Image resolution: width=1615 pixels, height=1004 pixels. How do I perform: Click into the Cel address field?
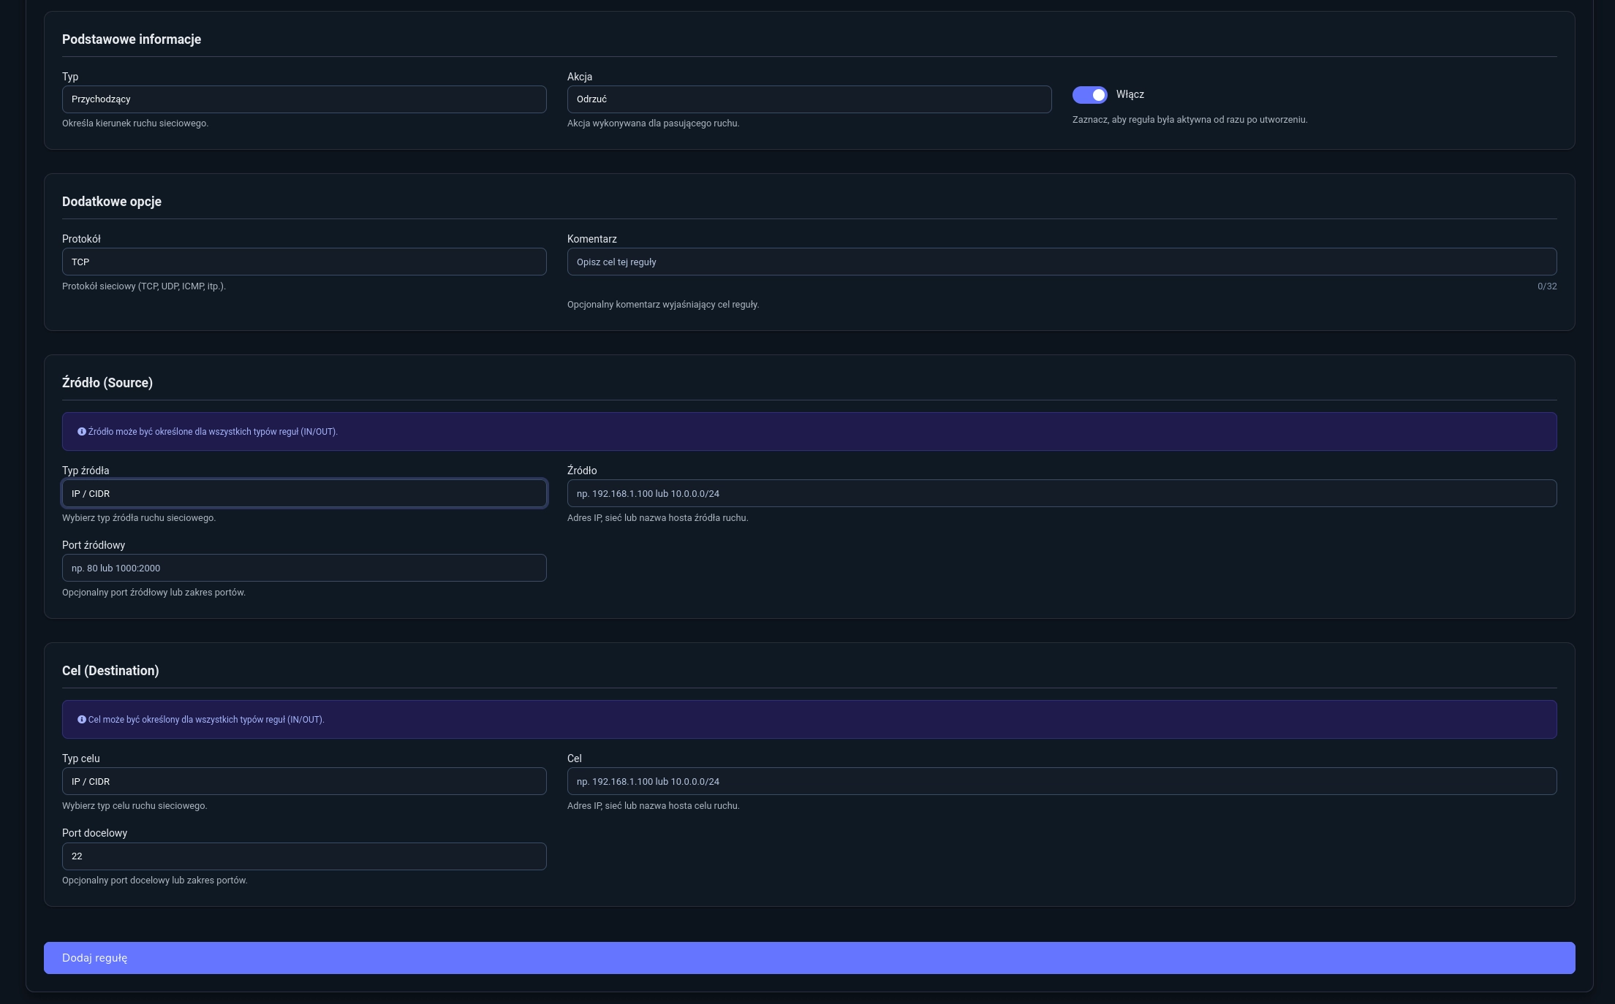pyautogui.click(x=1062, y=782)
